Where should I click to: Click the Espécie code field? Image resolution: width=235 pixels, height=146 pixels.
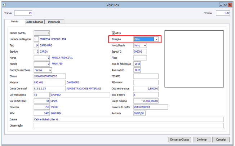(36, 52)
